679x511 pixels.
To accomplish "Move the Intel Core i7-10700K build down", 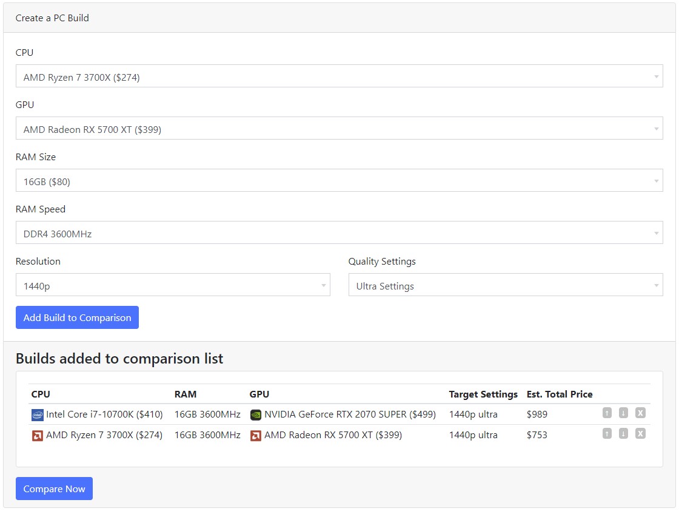I will pyautogui.click(x=623, y=413).
